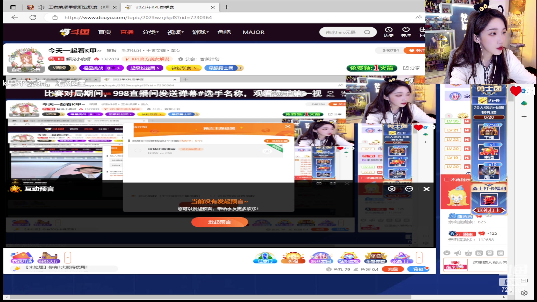Image resolution: width=537 pixels, height=302 pixels.
Task: Go to 首页 in nav bar
Action: pyautogui.click(x=105, y=32)
